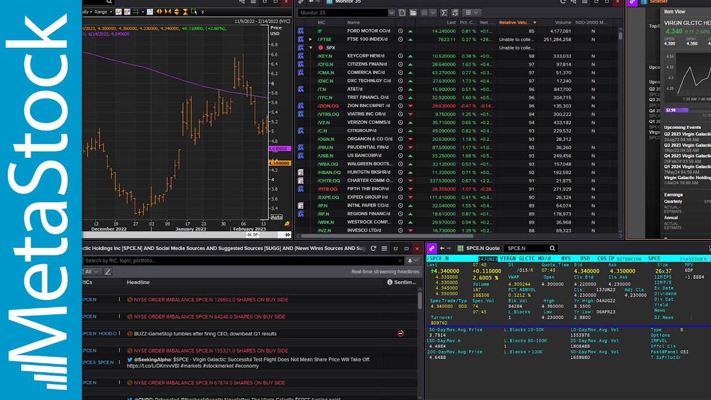Click the refresh icon in news panel title bar
The image size is (711, 400).
pos(373,248)
